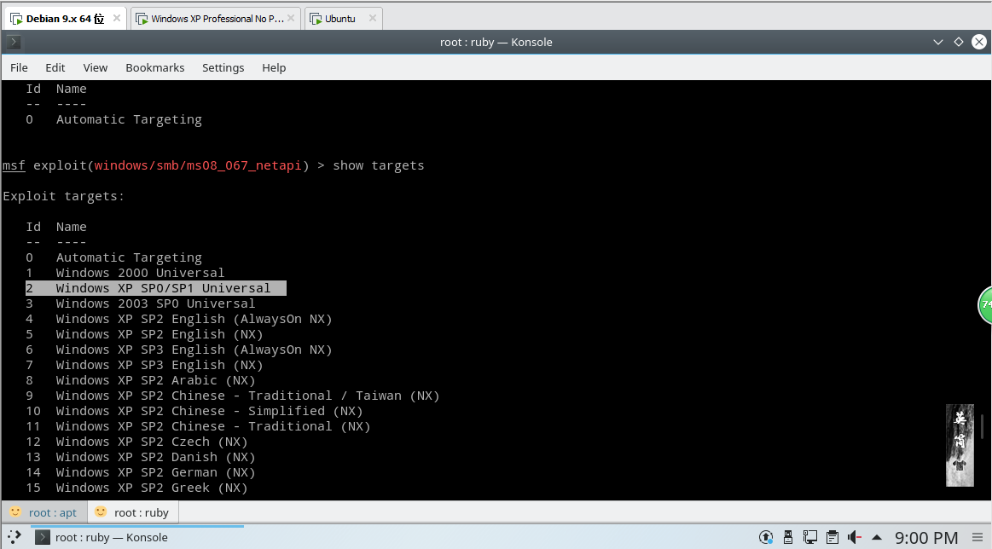Image resolution: width=992 pixels, height=549 pixels.
Task: Click the green circular badge at right edge
Action: pos(985,304)
